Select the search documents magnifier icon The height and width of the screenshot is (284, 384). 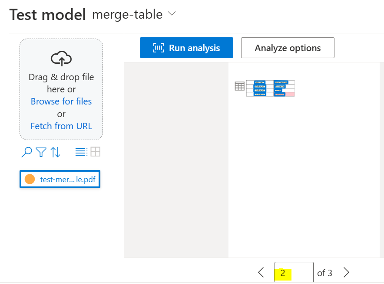point(26,152)
